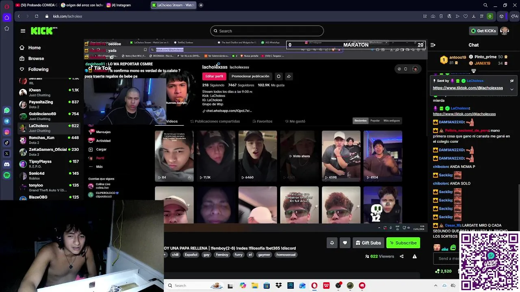Screen dimensions: 520x292
Task: Click the Send a message chat box
Action: [447, 258]
